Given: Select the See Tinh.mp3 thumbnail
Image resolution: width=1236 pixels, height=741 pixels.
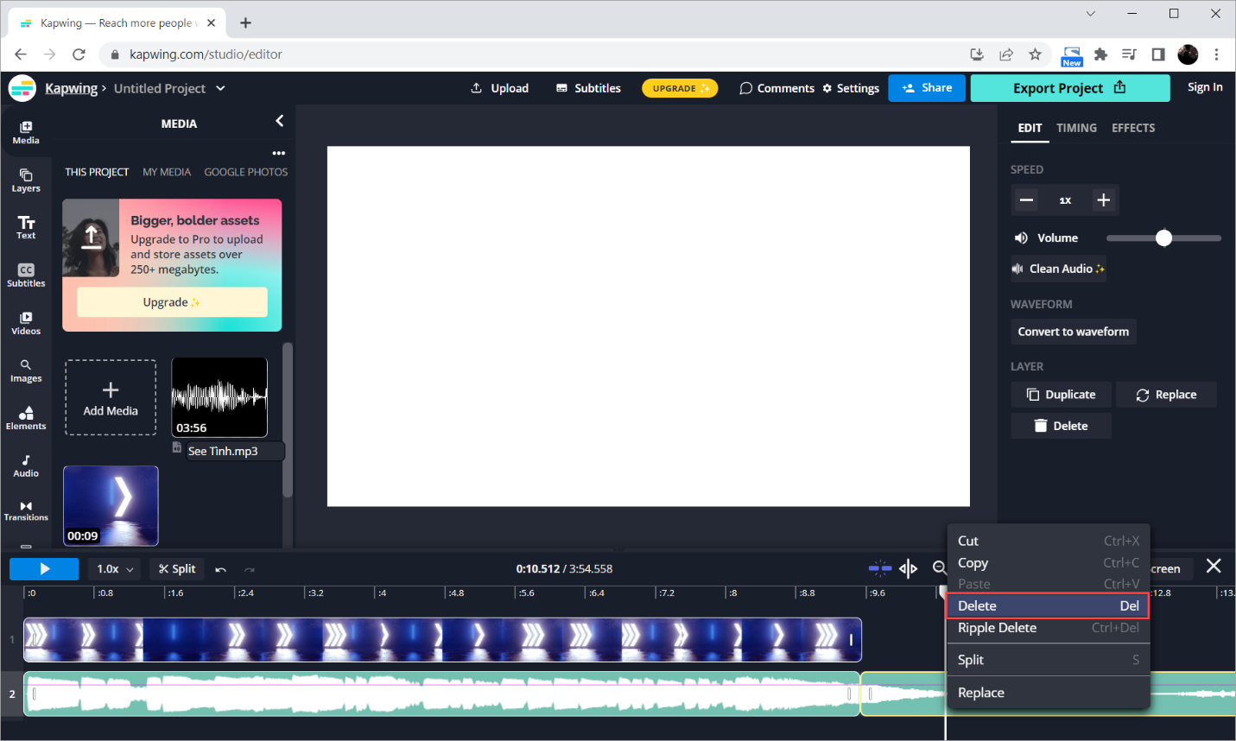Looking at the screenshot, I should pos(219,396).
